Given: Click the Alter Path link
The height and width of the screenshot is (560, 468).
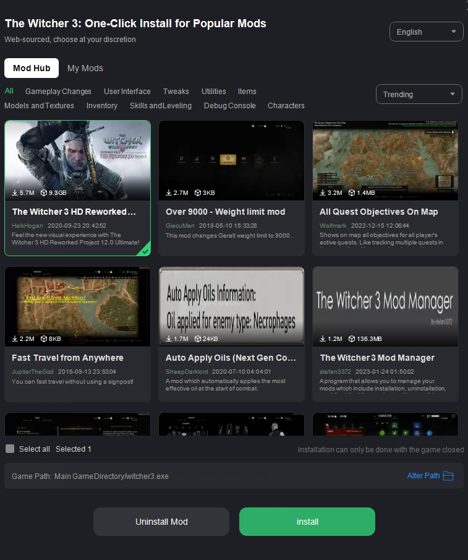Looking at the screenshot, I should [423, 476].
